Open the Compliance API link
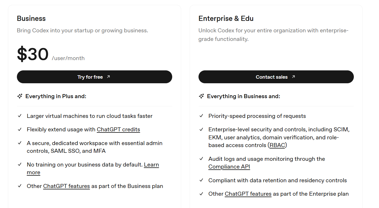This screenshot has width=379, height=208. [x=229, y=167]
